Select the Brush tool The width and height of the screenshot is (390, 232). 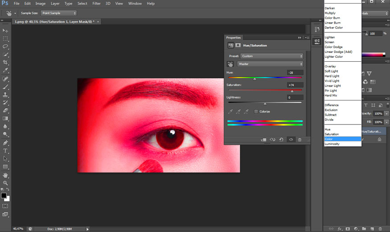(5, 87)
